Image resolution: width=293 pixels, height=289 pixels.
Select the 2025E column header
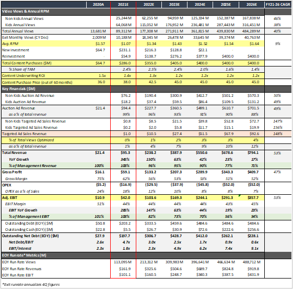click(226, 5)
